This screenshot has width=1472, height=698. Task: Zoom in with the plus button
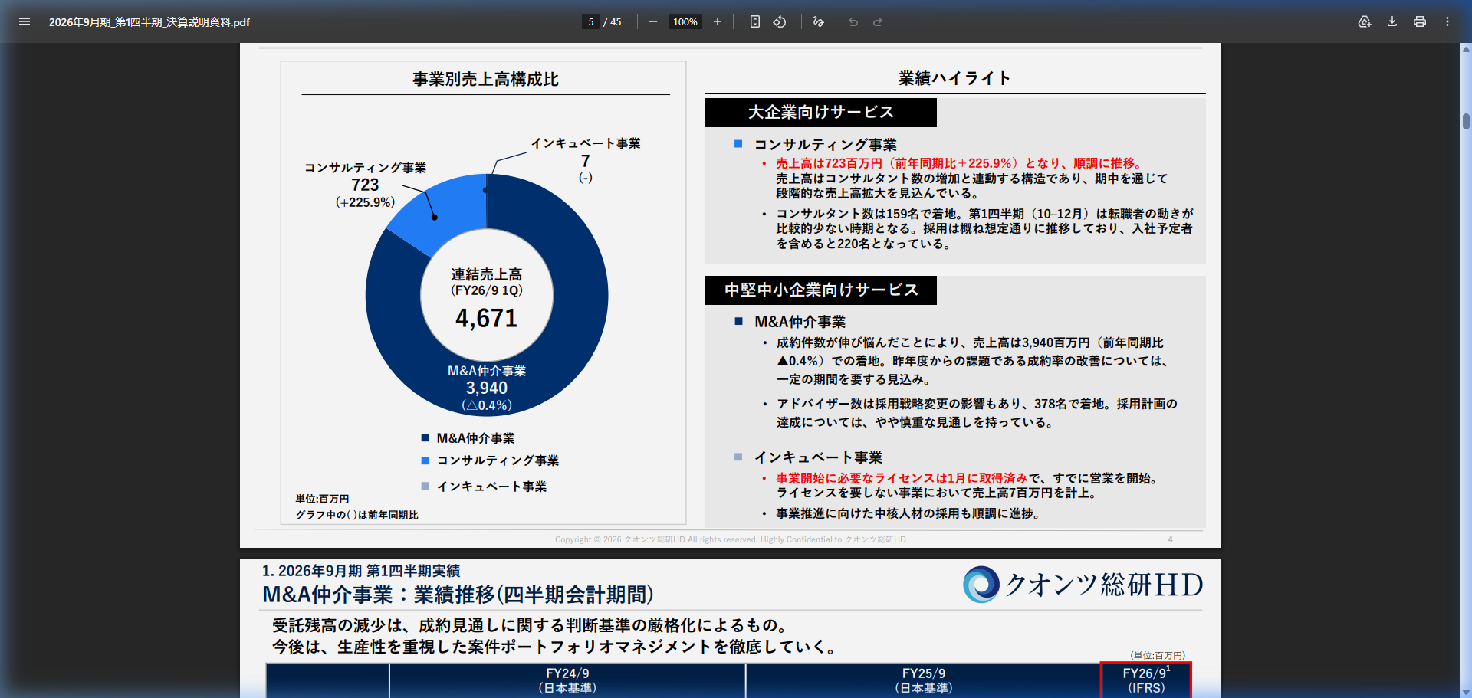click(717, 21)
